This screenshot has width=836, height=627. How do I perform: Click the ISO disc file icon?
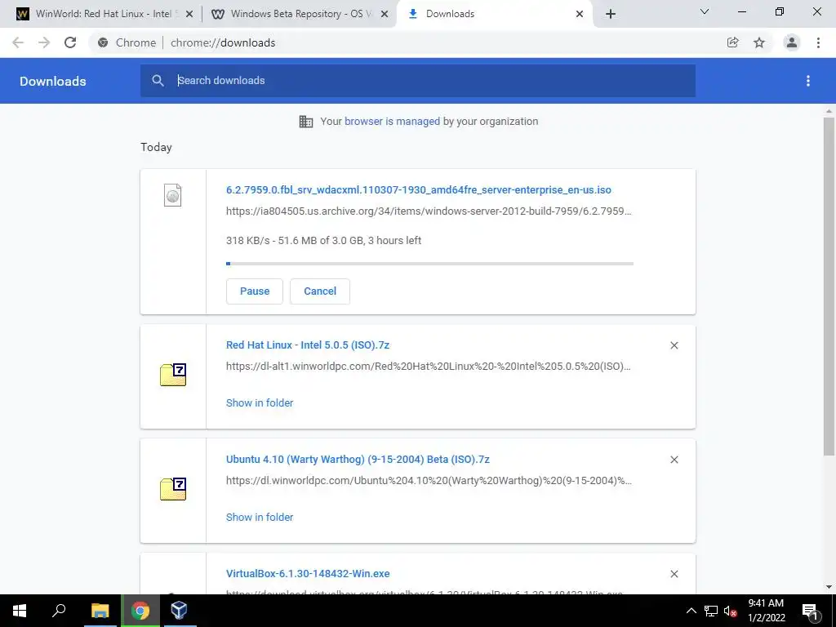click(x=173, y=195)
